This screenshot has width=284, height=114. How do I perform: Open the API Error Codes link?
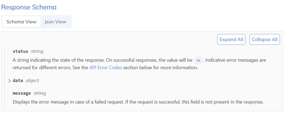106,68
